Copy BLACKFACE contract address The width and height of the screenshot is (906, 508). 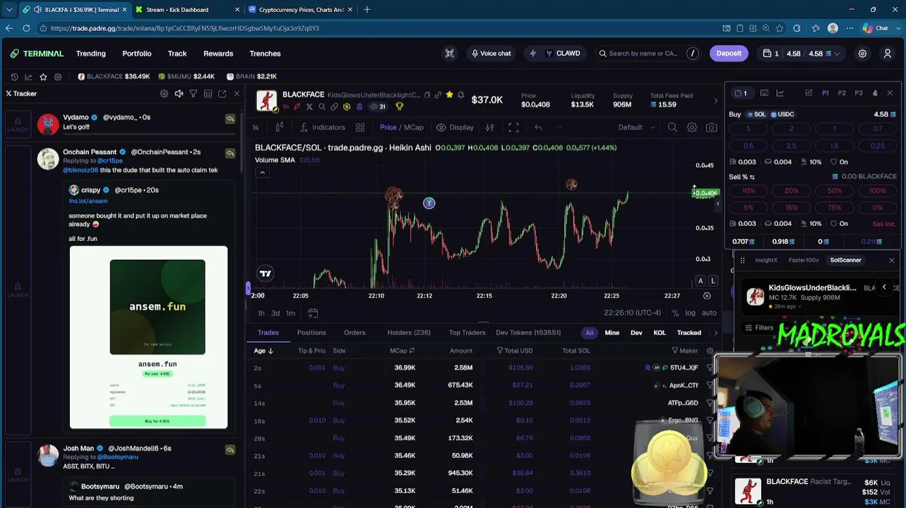(427, 95)
